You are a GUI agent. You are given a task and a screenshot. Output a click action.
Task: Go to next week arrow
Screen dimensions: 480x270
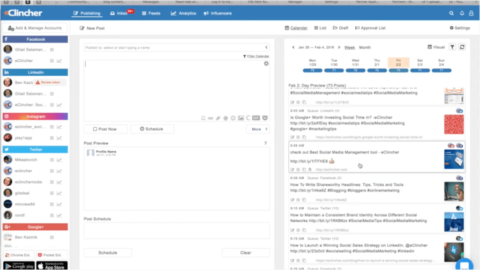pos(339,47)
